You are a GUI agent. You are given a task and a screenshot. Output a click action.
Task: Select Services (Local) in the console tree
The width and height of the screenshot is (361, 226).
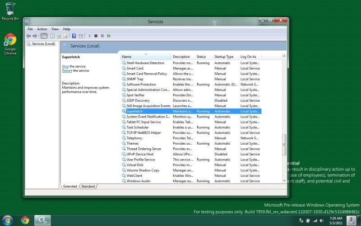click(42, 44)
